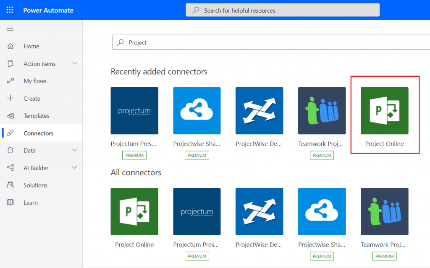Click the Learn book icon
430x268 pixels.
click(x=10, y=203)
